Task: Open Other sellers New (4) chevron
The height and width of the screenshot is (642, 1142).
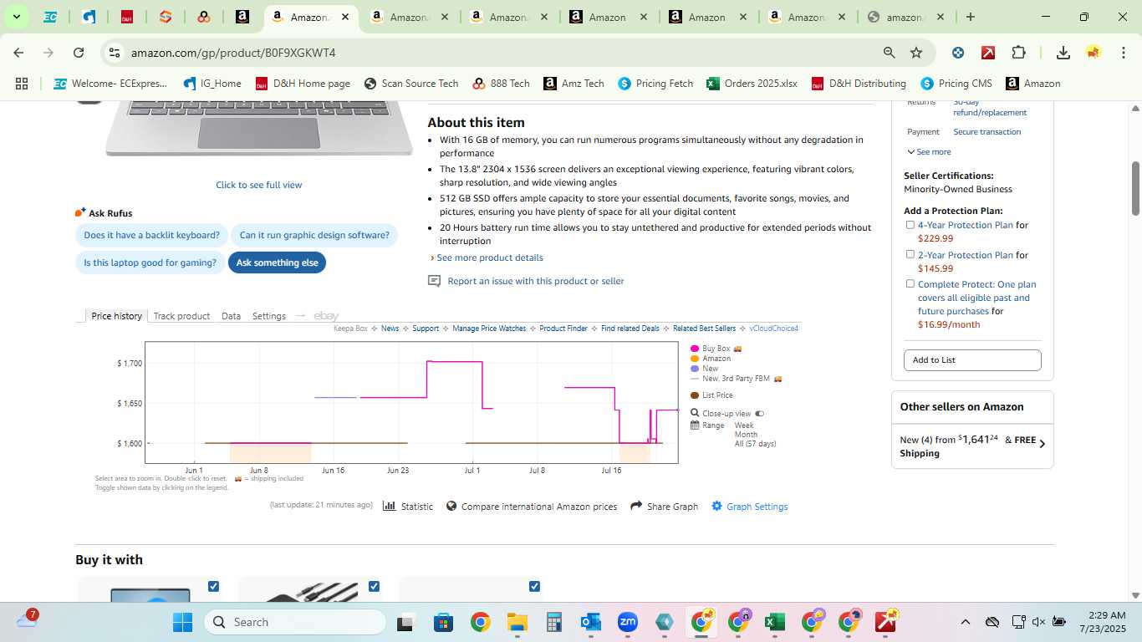Action: pos(1042,444)
